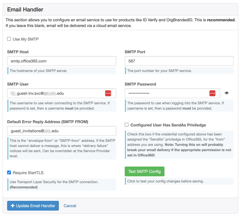Enable the Use My SMTP checkbox
Viewport: 242px width, 216px height.
[9, 39]
